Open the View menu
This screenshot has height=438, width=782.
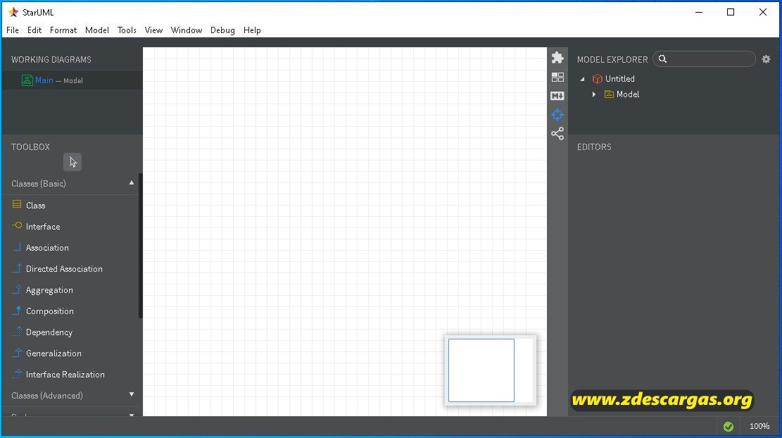coord(153,30)
